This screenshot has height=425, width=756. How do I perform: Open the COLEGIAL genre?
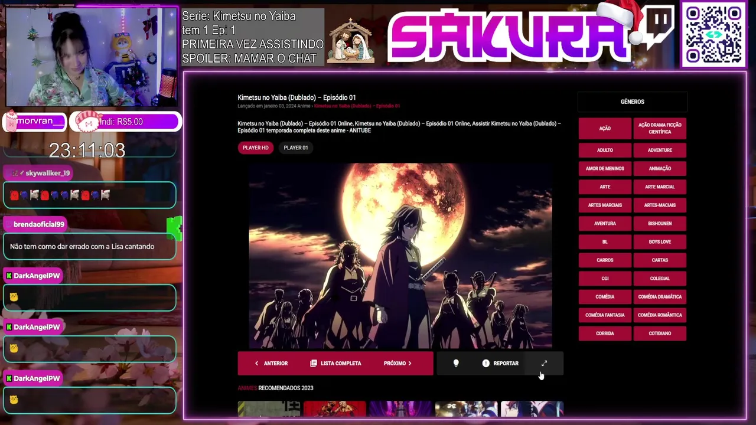pyautogui.click(x=660, y=279)
